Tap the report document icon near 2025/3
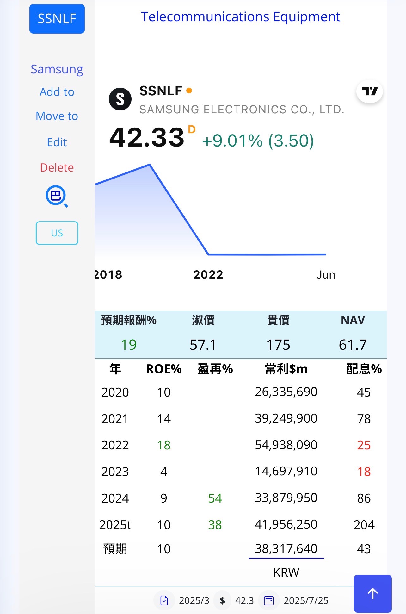Viewport: 406px width, 614px height. click(164, 600)
